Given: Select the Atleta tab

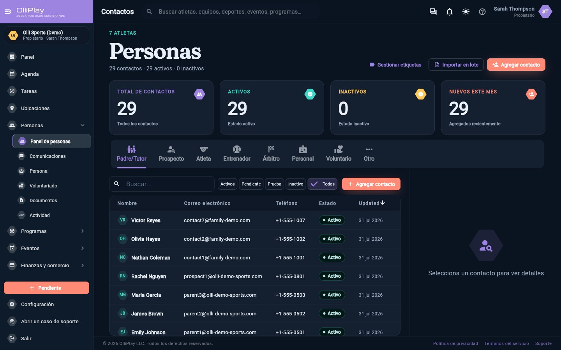Looking at the screenshot, I should coord(203,154).
